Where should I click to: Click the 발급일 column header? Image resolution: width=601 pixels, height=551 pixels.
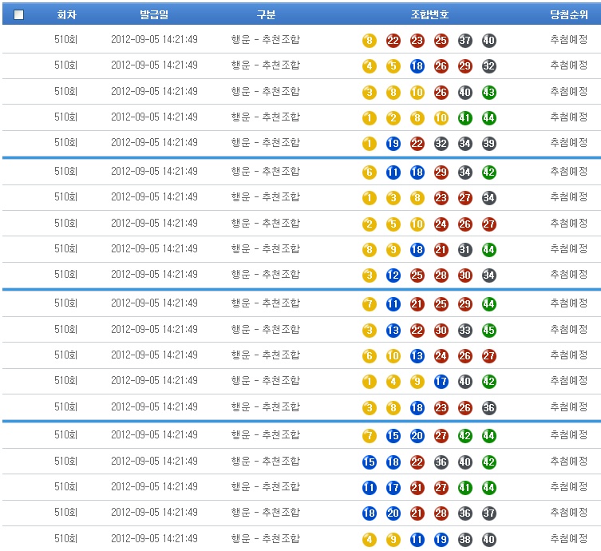pos(154,14)
